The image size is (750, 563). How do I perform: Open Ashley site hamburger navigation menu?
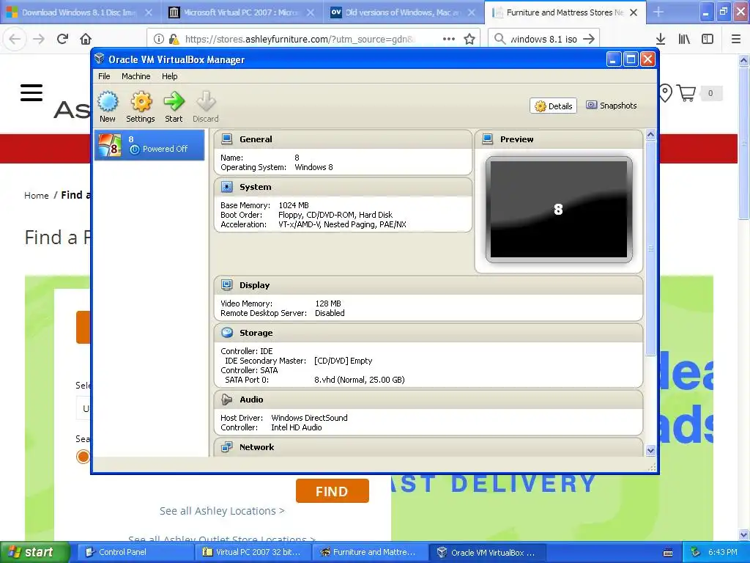click(x=31, y=93)
